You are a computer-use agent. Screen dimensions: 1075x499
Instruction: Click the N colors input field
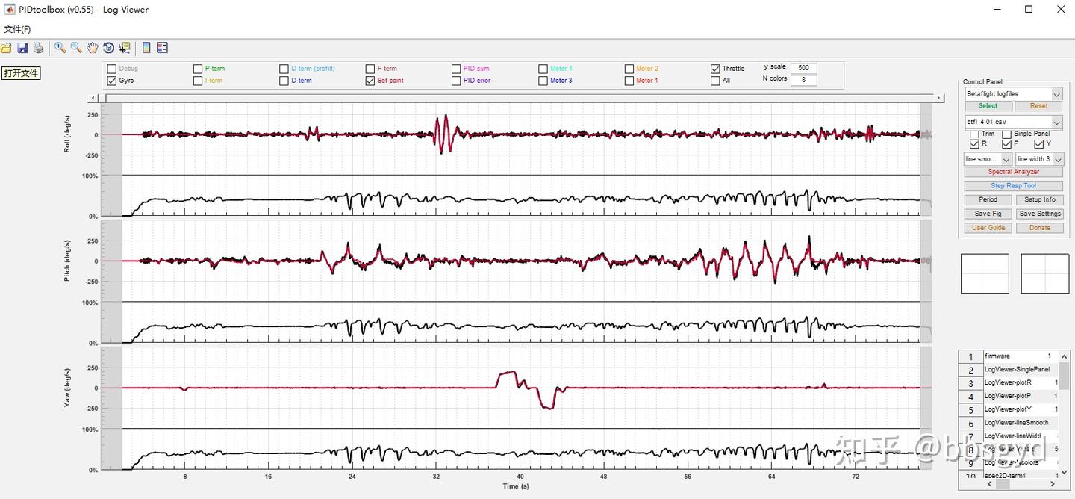[x=803, y=79]
